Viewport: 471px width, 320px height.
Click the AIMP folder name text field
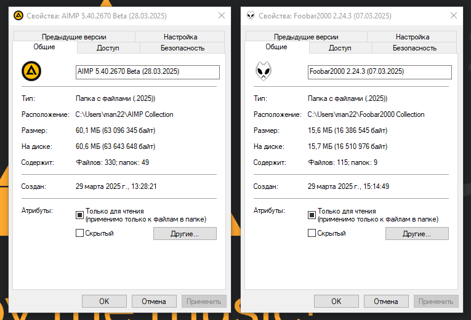(147, 72)
